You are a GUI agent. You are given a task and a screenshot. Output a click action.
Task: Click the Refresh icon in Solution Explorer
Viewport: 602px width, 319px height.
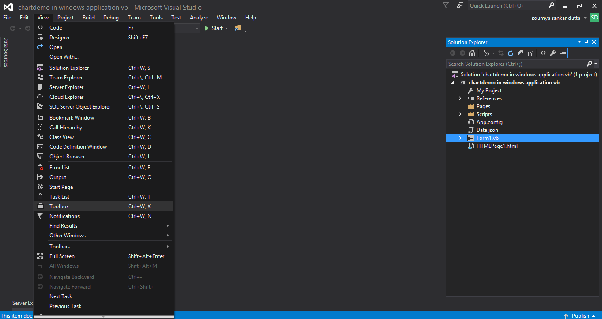coord(511,53)
